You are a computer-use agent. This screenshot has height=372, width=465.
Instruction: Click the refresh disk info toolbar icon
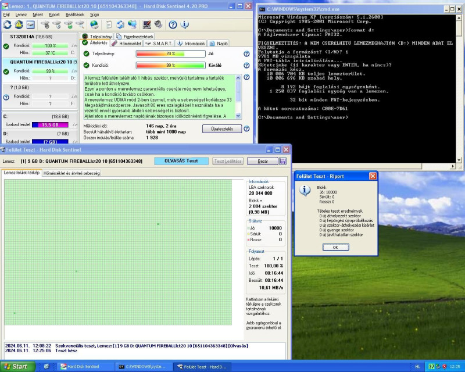tap(8, 24)
